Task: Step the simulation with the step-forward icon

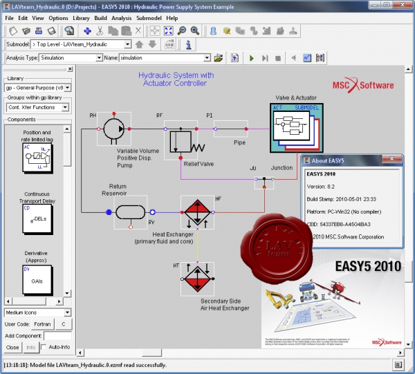Action: click(x=265, y=58)
